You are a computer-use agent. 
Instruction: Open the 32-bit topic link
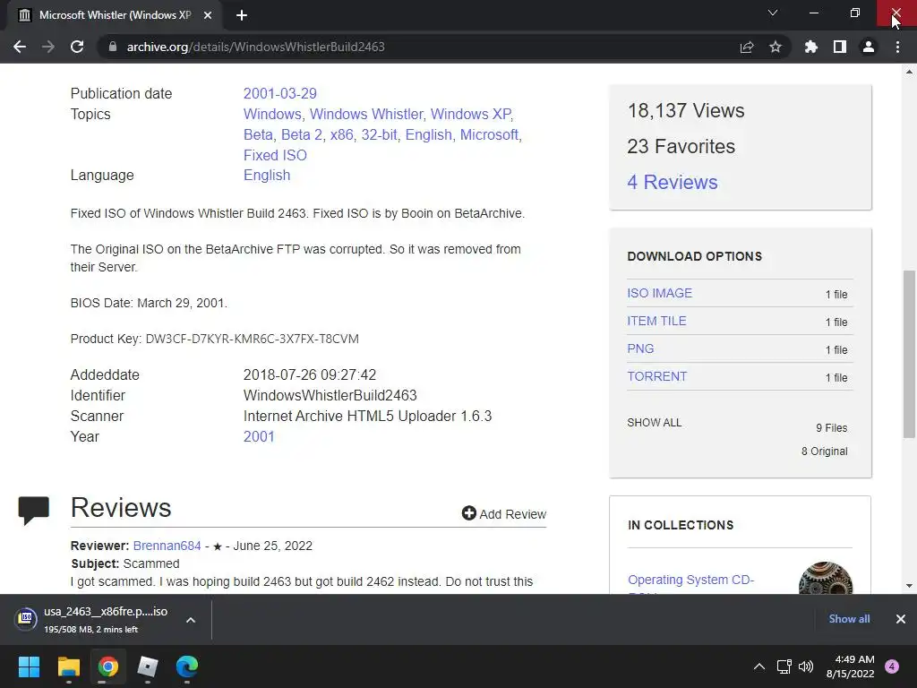[x=379, y=134]
